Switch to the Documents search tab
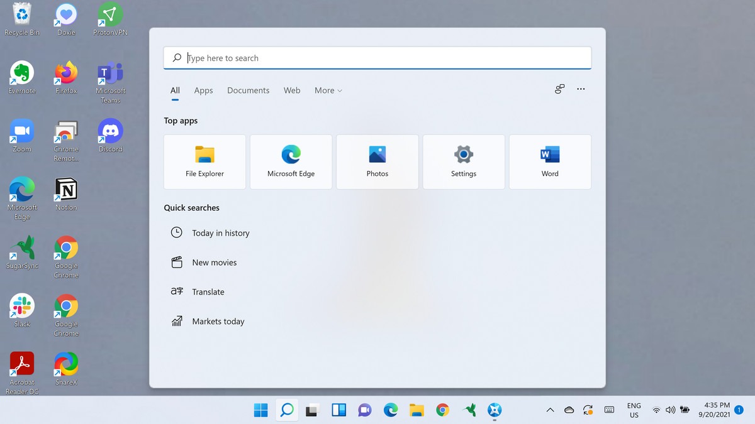Viewport: 755px width, 424px height. (x=248, y=90)
